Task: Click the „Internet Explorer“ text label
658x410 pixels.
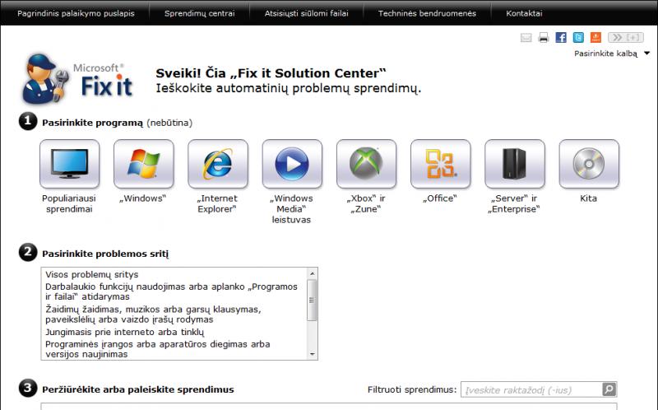Action: pos(217,203)
